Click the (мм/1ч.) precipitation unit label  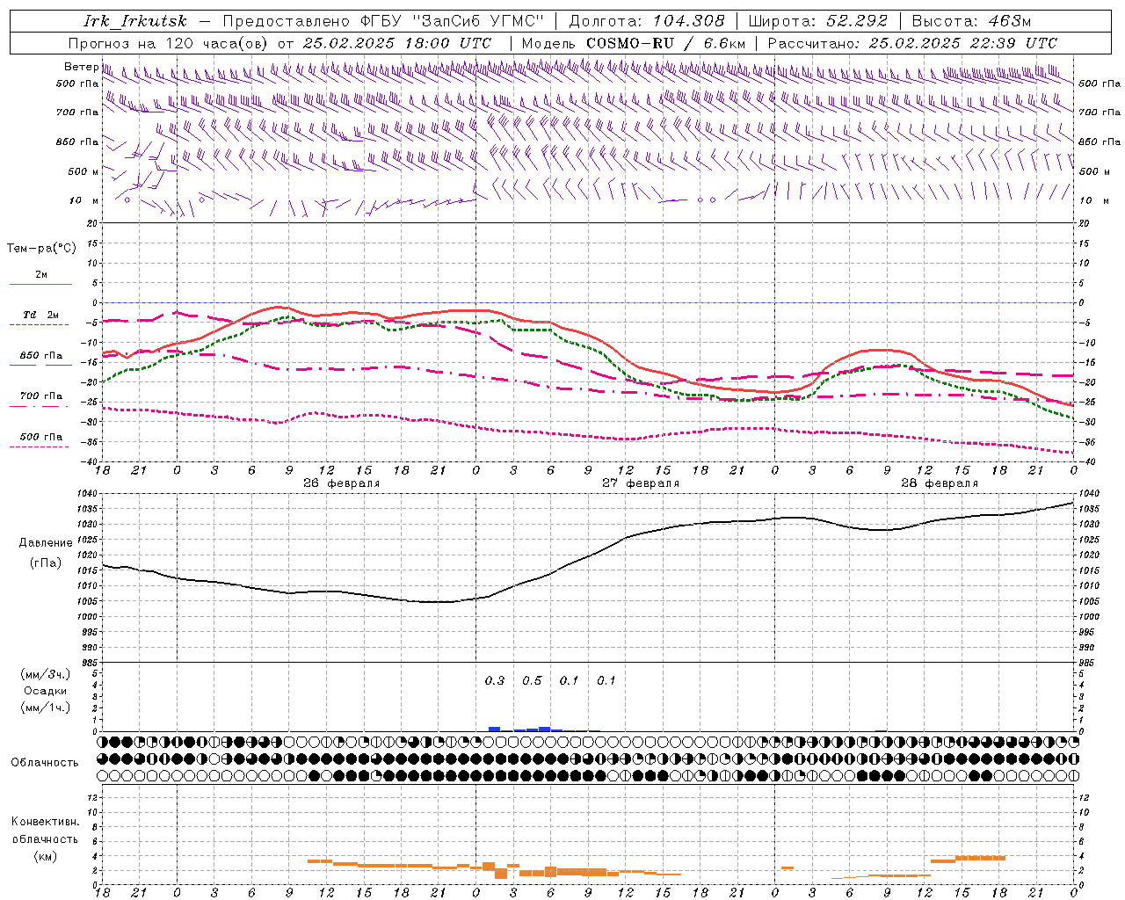(x=46, y=708)
